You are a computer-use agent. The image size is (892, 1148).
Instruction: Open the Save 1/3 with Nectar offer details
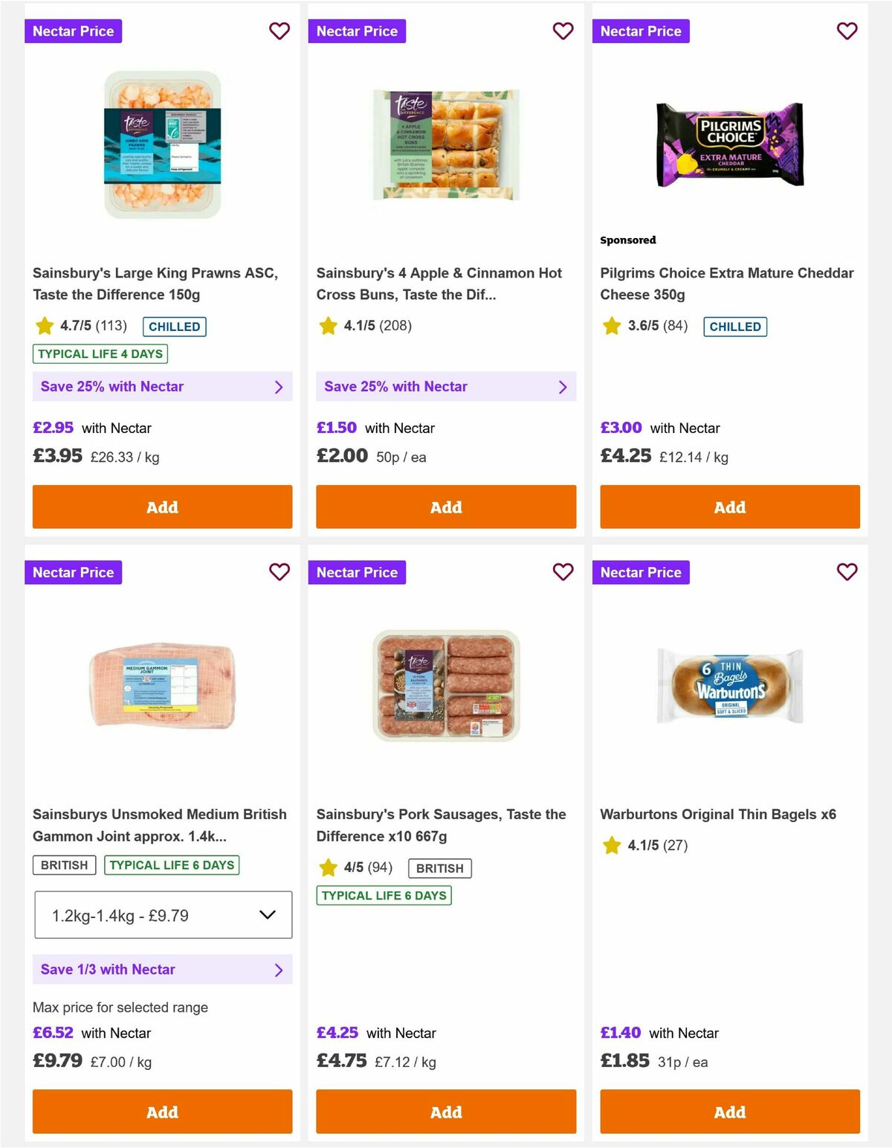(x=162, y=969)
